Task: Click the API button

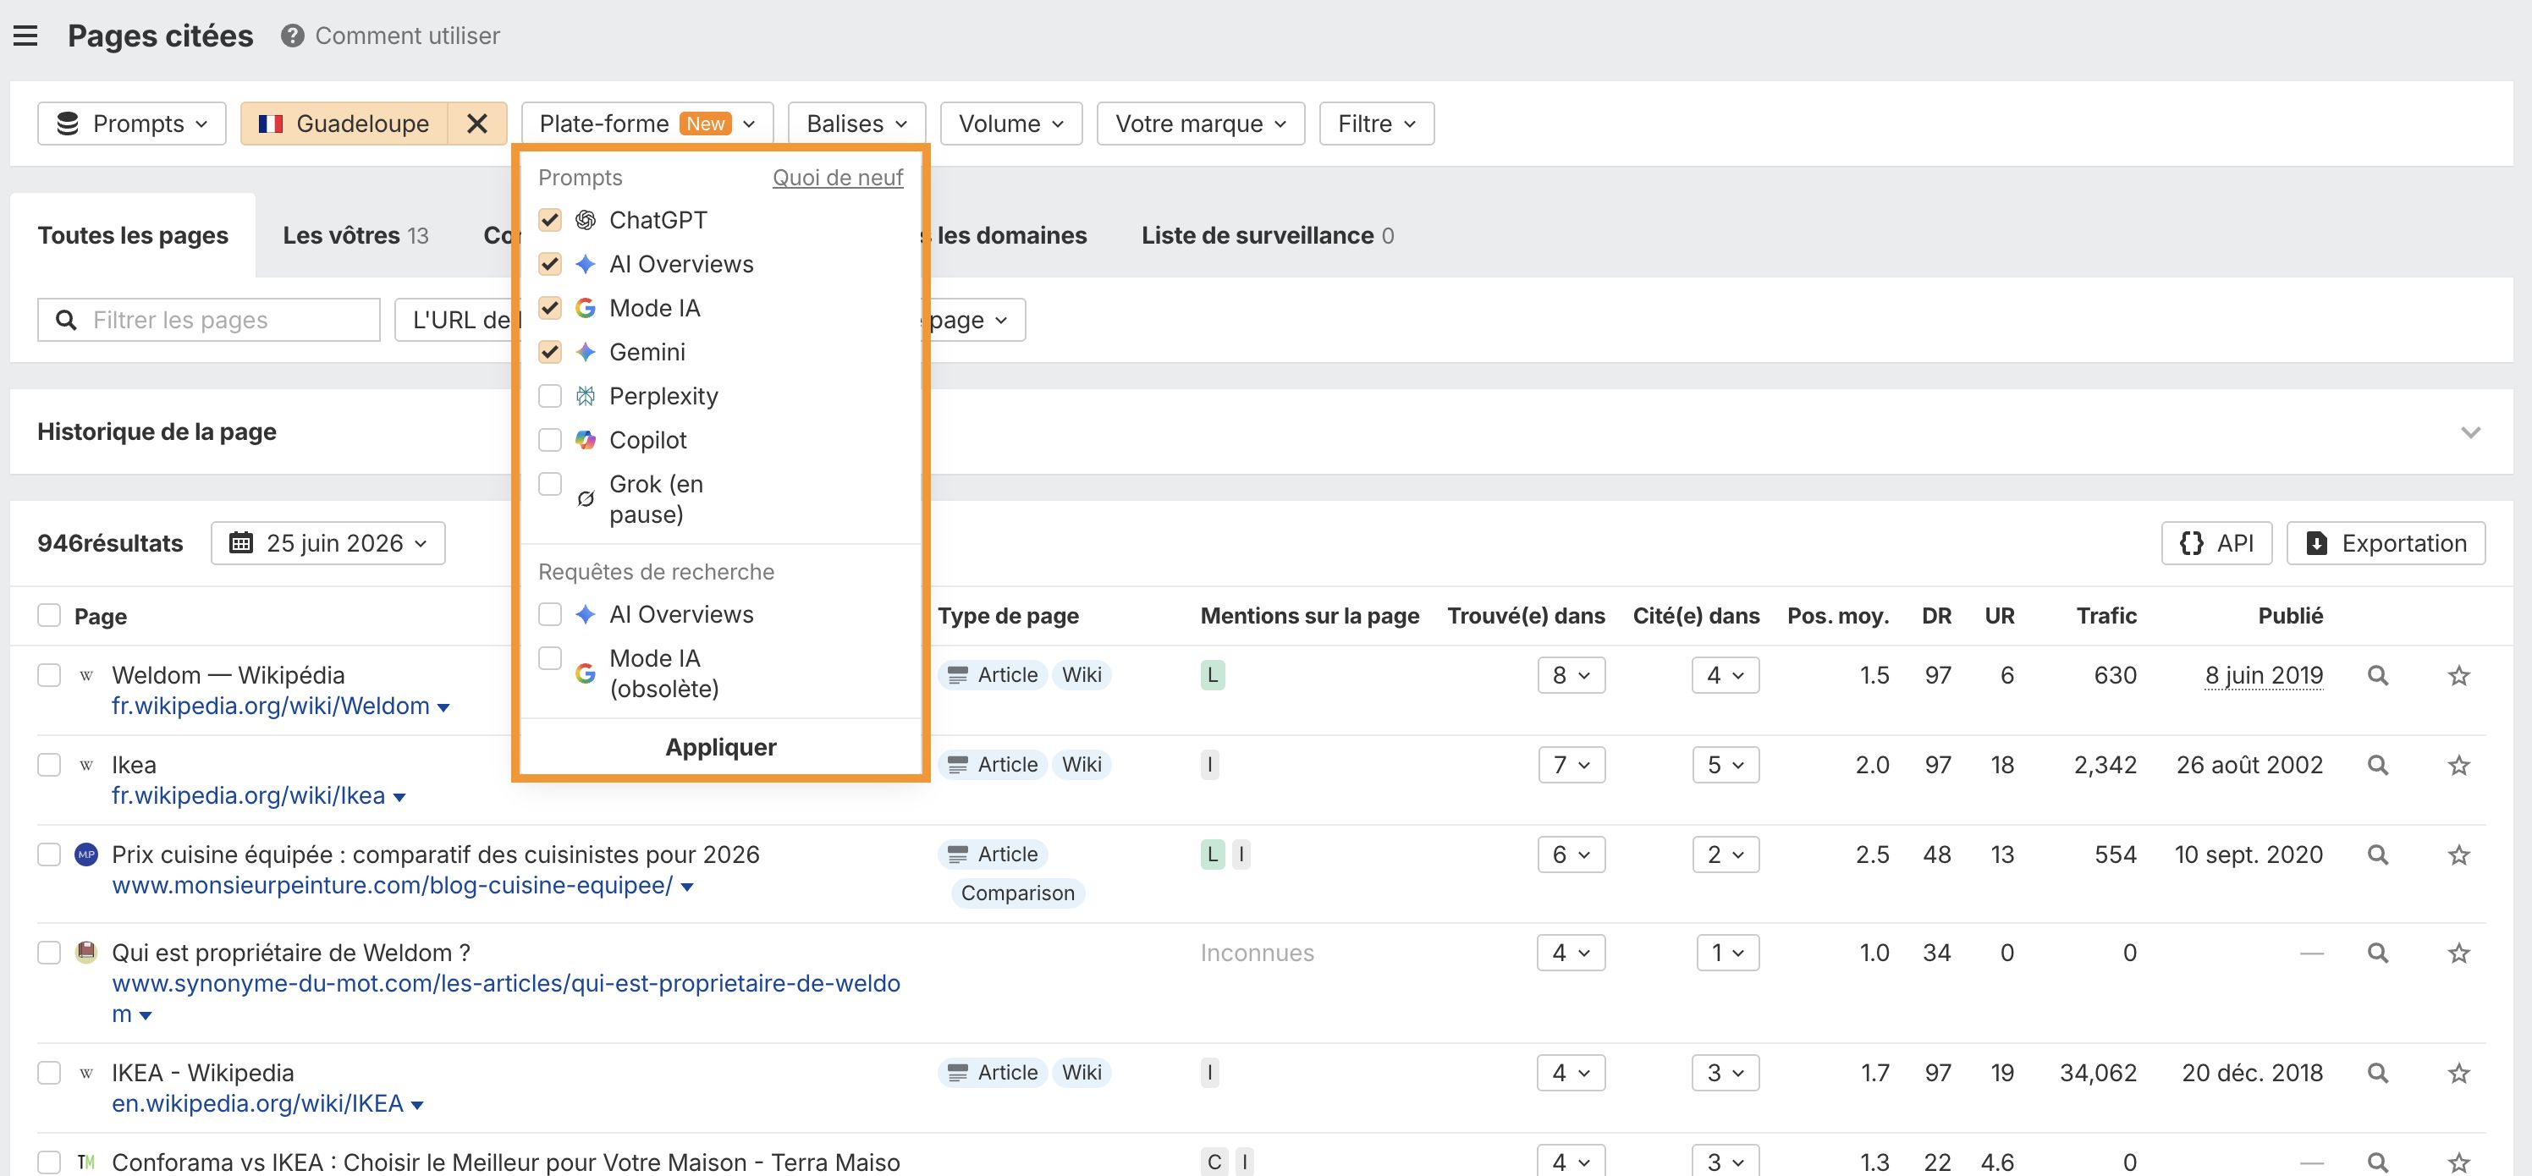Action: click(2216, 543)
